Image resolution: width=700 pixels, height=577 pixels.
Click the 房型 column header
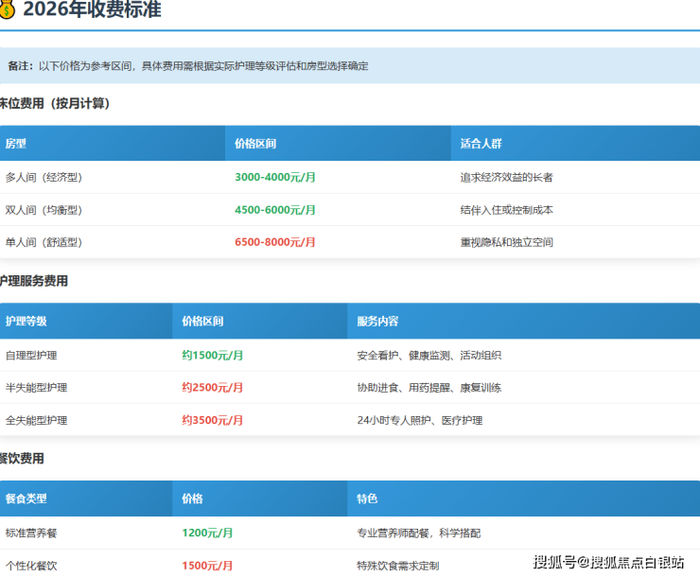tap(16, 144)
